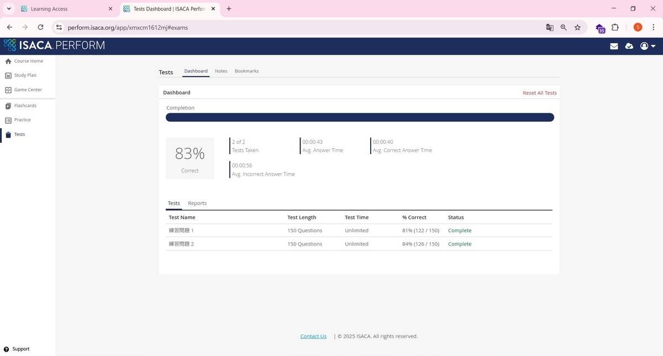The height and width of the screenshot is (356, 663).
Task: Click the translate page icon
Action: point(550,27)
